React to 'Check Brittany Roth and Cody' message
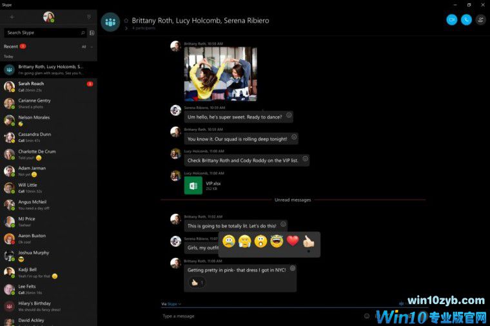 point(306,158)
